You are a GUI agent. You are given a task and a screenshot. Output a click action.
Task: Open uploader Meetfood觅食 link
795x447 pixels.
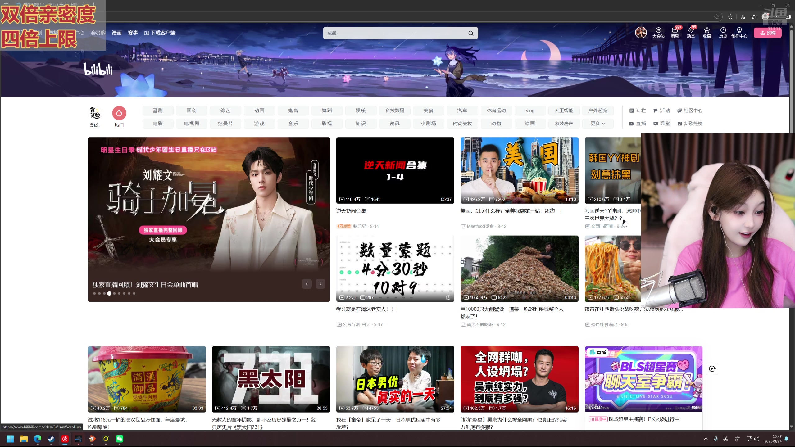[480, 226]
